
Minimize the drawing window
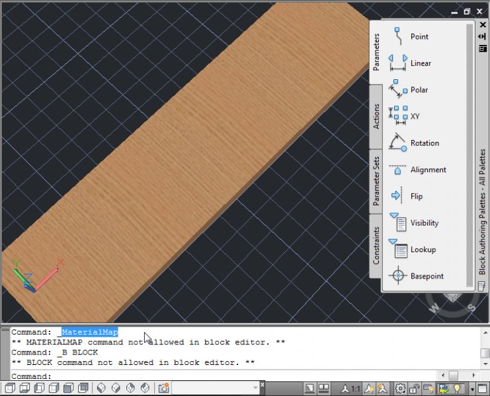click(455, 12)
